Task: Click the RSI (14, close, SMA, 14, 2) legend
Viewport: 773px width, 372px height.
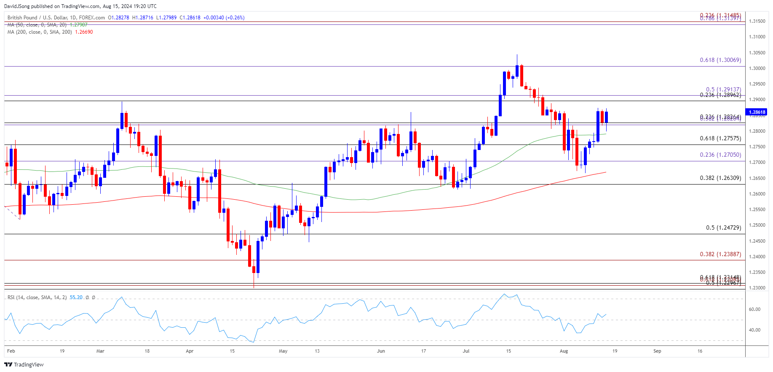Action: point(37,297)
